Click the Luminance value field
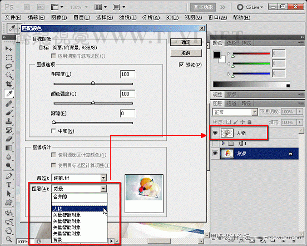This screenshot has height=246, width=307. tap(127, 74)
